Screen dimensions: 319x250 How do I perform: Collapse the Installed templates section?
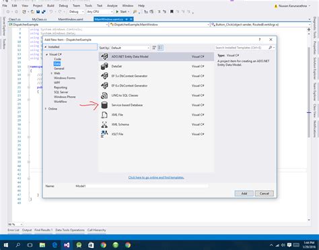click(x=46, y=47)
